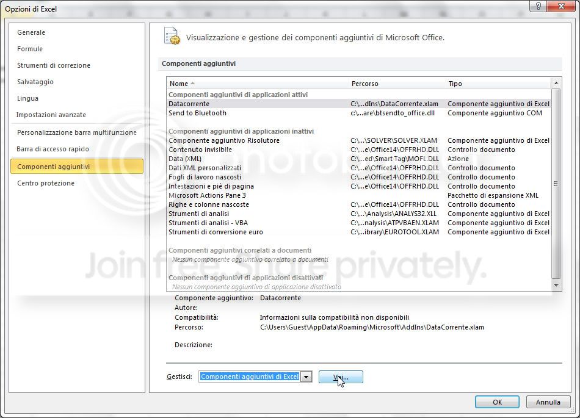Screen dimensions: 580x418
Task: Switch to the Generale settings page
Action: [31, 32]
